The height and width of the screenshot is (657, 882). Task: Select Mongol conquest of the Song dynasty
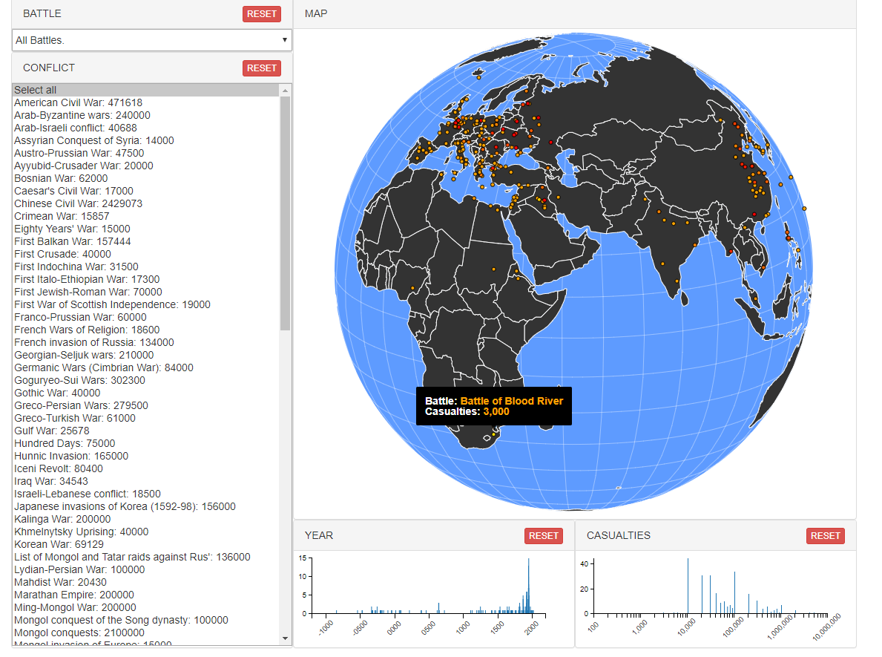click(x=145, y=620)
